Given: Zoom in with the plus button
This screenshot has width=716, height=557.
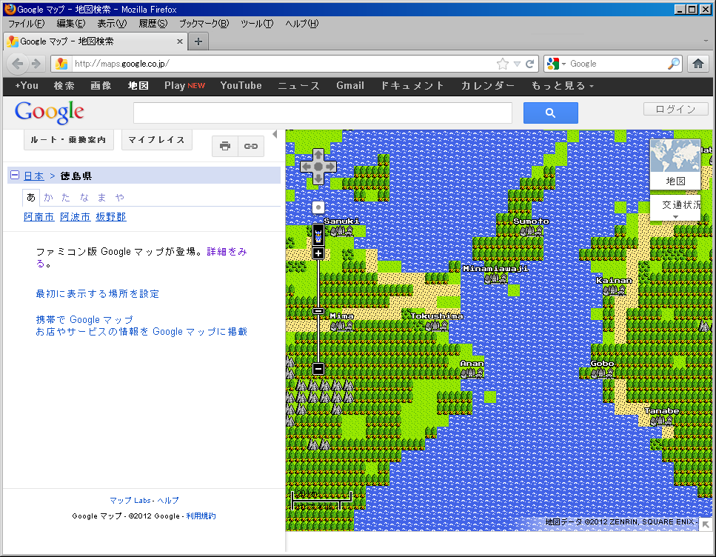Looking at the screenshot, I should coord(318,253).
